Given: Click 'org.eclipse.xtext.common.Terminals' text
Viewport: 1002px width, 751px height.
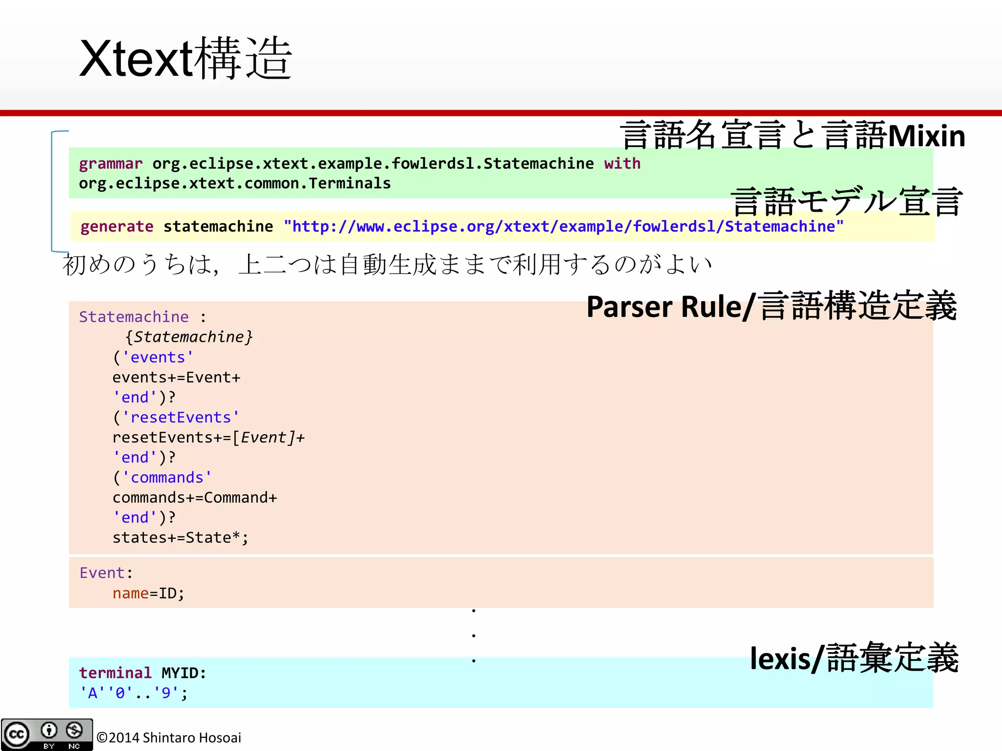Looking at the screenshot, I should [235, 183].
